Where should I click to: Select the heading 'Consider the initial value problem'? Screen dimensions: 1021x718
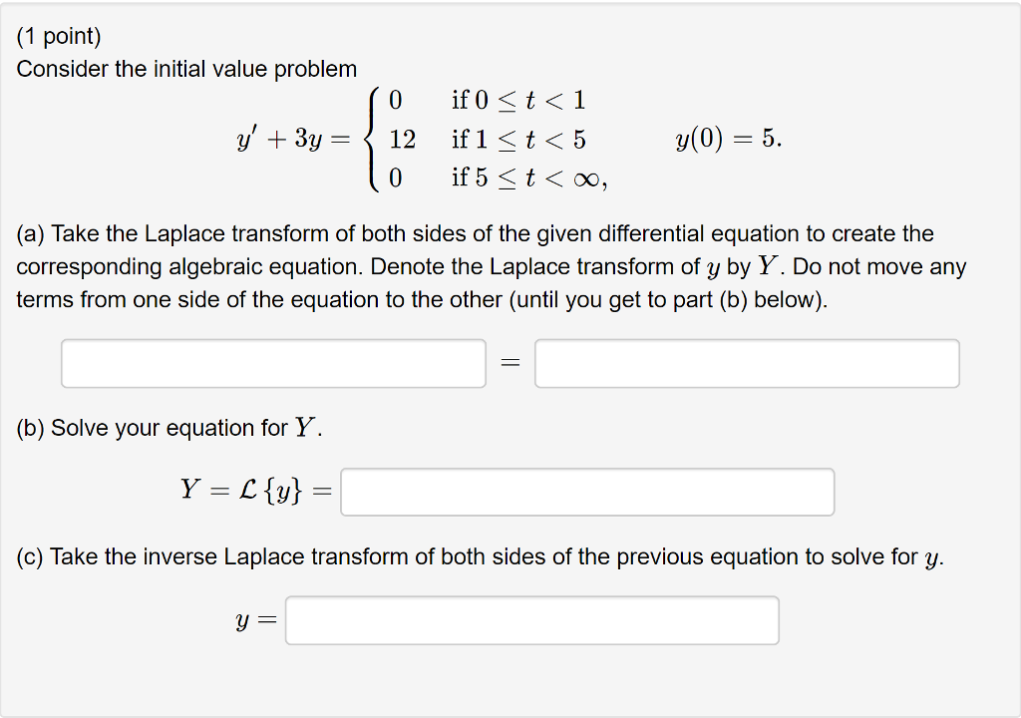[x=184, y=69]
